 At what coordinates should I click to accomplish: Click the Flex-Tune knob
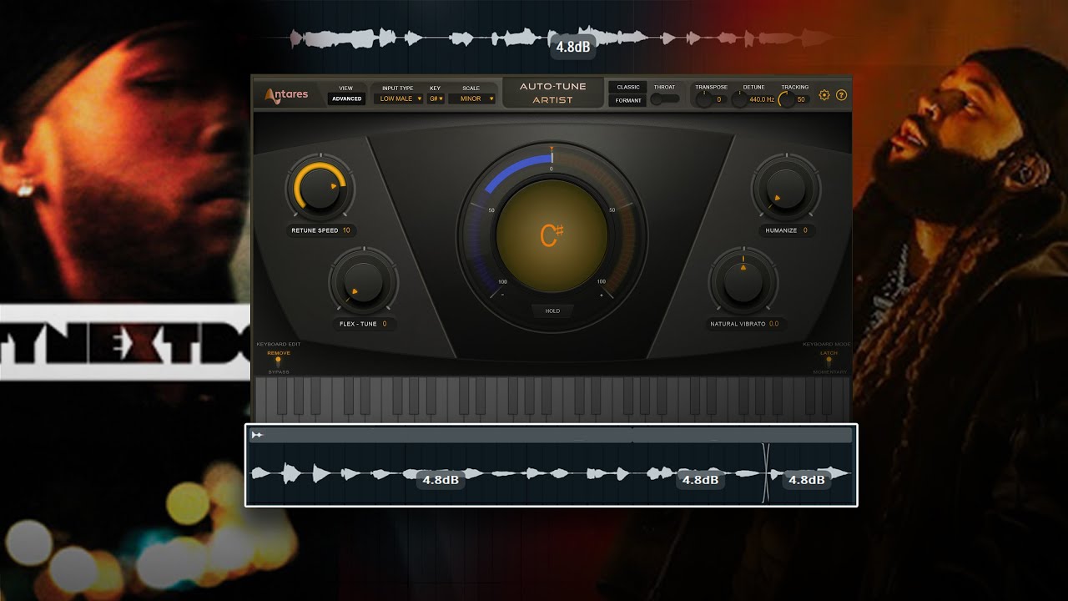pyautogui.click(x=363, y=282)
